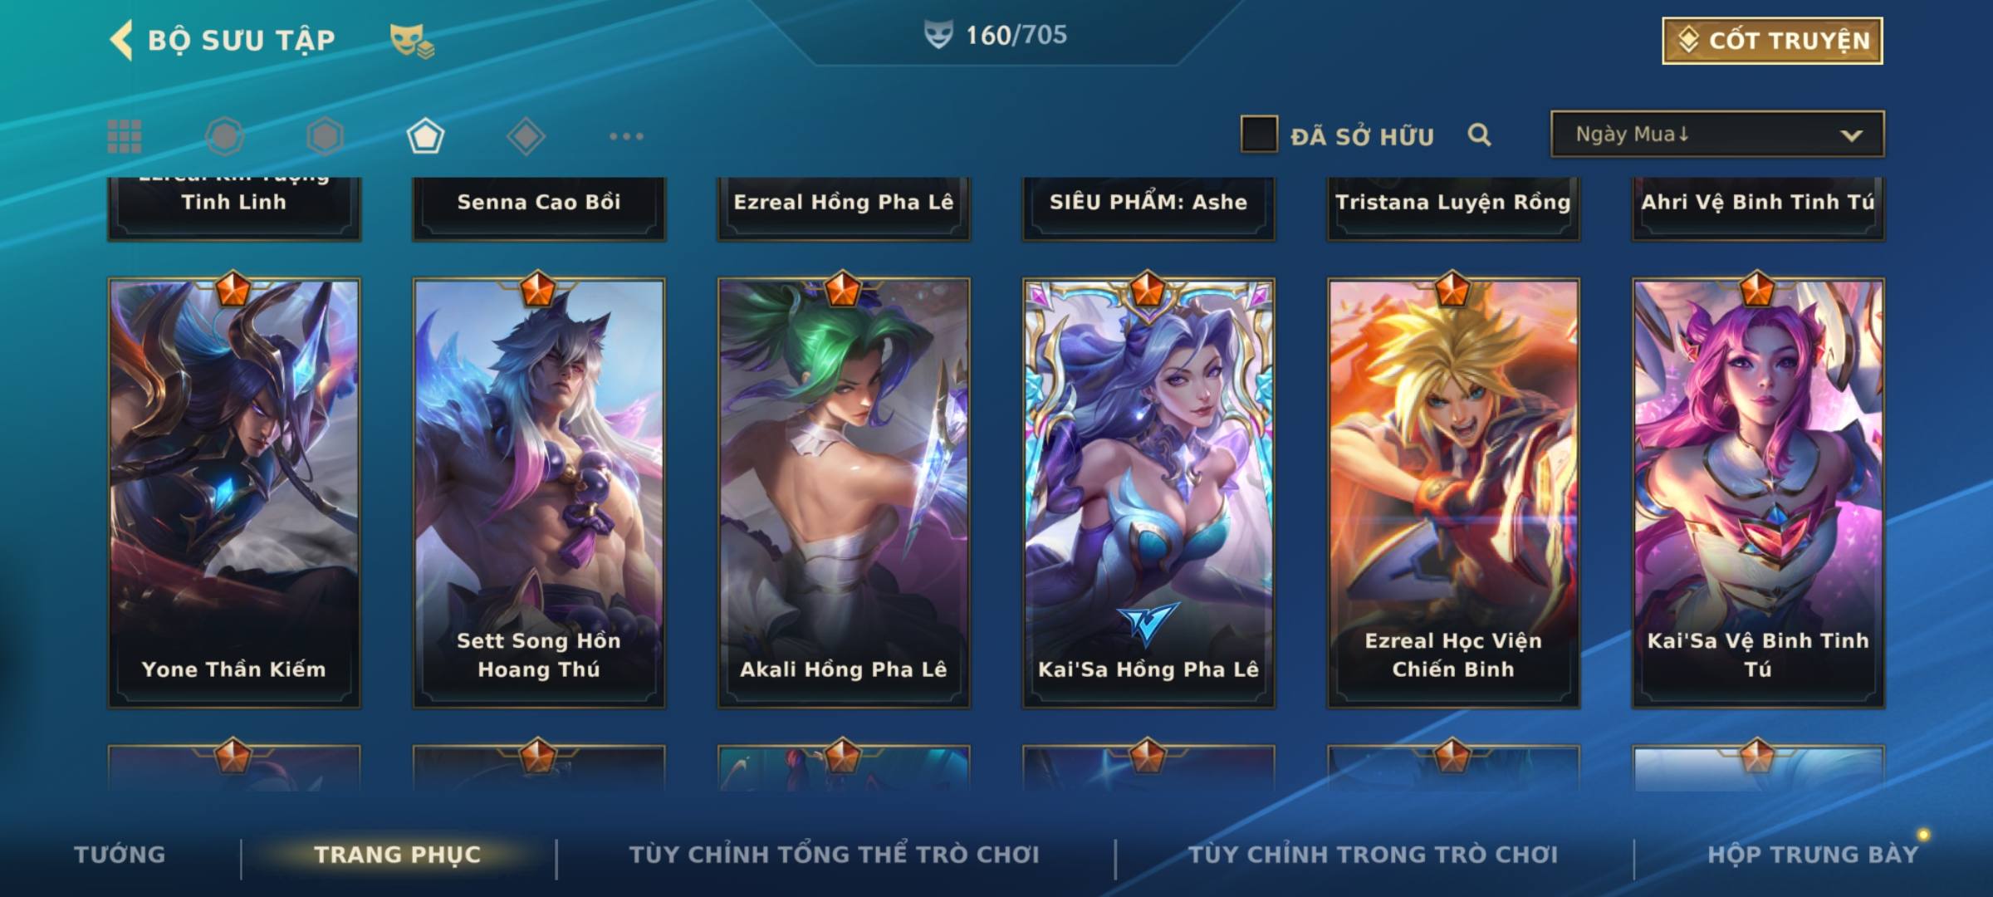1993x897 pixels.
Task: Toggle the Đã Sở Hữu checkbox
Action: point(1259,135)
